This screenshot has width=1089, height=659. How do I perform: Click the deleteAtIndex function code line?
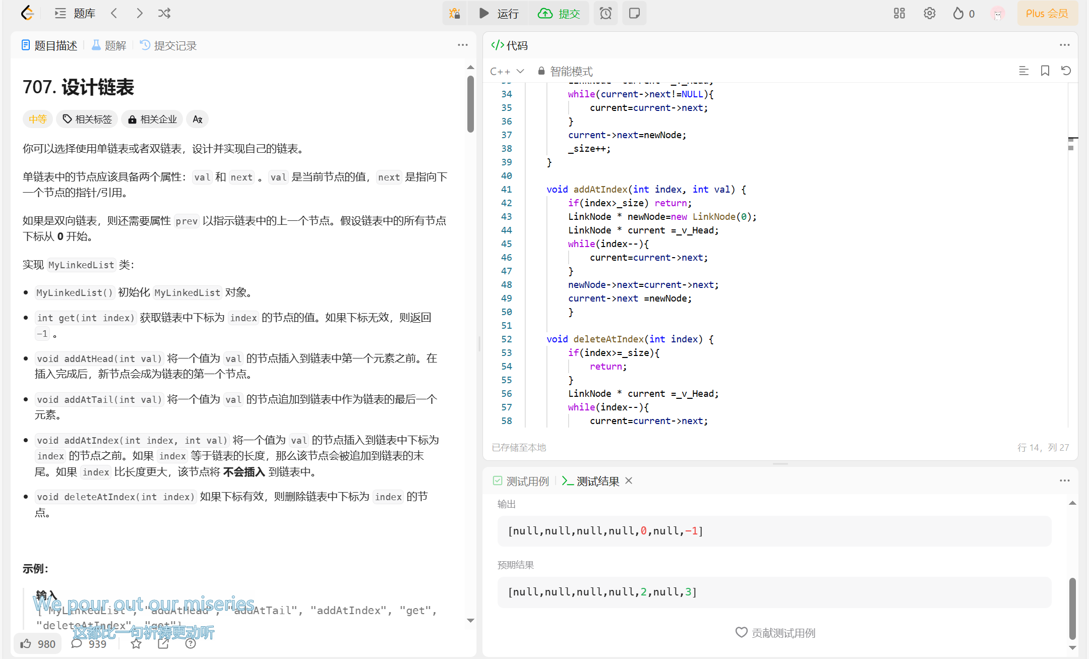pyautogui.click(x=630, y=339)
